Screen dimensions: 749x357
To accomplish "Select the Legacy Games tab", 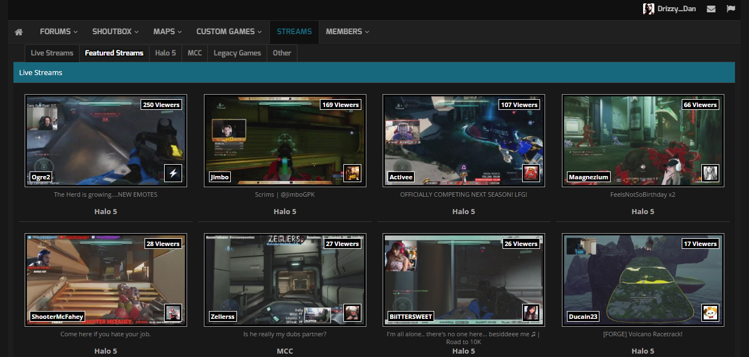I will [x=237, y=53].
